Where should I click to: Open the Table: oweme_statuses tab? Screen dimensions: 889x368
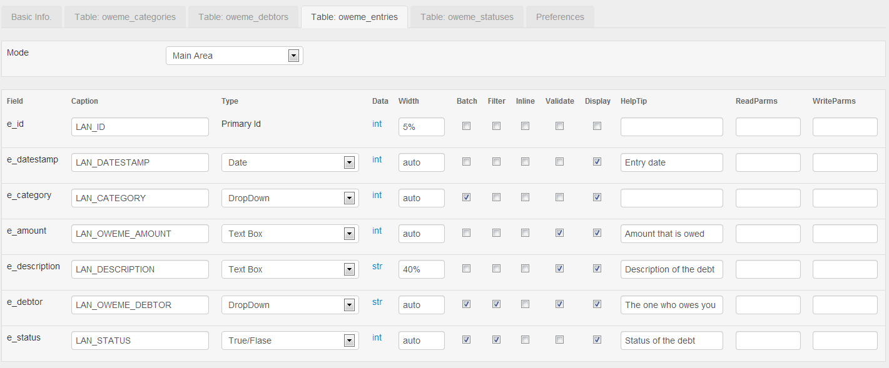(467, 17)
